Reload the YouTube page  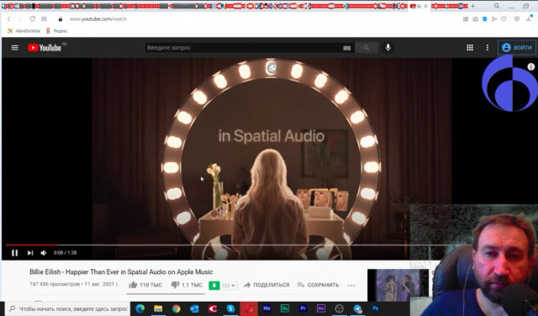pyautogui.click(x=32, y=18)
